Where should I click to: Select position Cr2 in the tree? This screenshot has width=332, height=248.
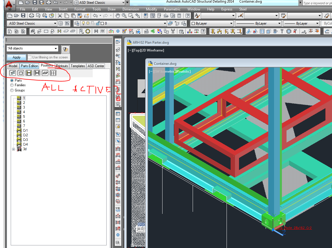coord(25,135)
